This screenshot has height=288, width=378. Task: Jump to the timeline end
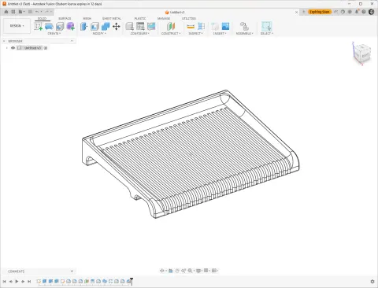pyautogui.click(x=29, y=282)
